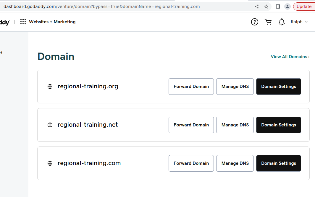Click the browser share icon
This screenshot has width=315, height=197.
pos(257,6)
